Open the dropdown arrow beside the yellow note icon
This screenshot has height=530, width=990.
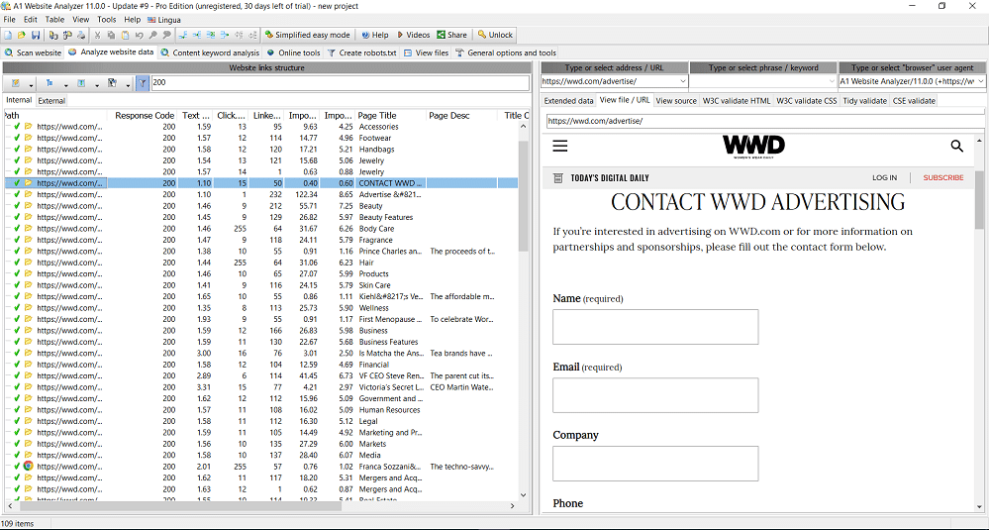pos(31,84)
